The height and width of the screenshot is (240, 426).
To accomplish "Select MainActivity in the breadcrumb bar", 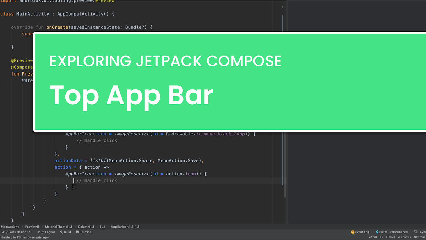I will (x=10, y=227).
